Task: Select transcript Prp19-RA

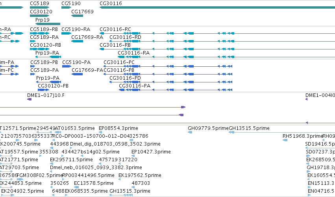Action: click(x=48, y=57)
